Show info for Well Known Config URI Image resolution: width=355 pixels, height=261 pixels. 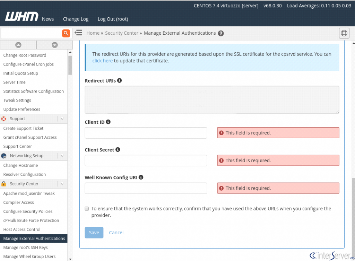(x=141, y=177)
